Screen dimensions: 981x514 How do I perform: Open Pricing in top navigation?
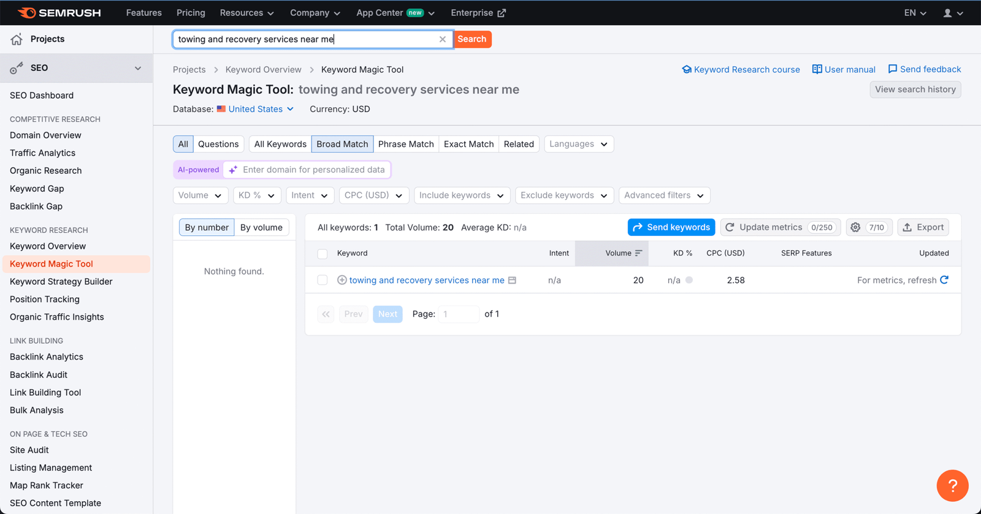191,13
